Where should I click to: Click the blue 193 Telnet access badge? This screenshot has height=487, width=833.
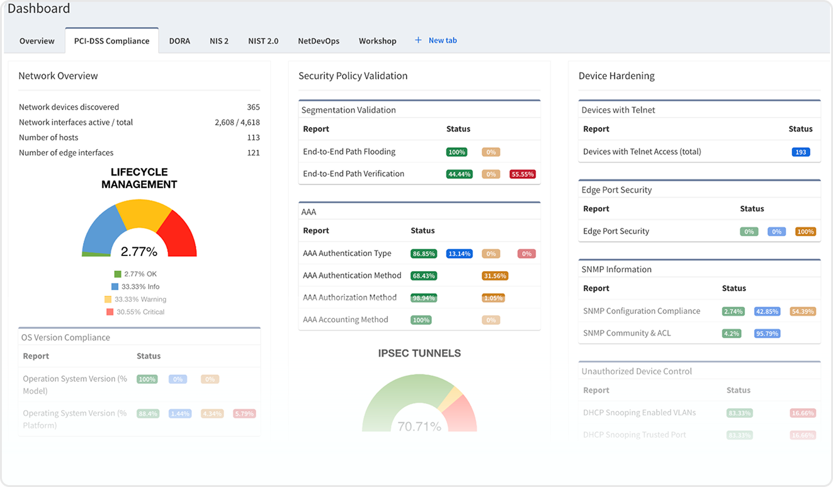point(800,152)
